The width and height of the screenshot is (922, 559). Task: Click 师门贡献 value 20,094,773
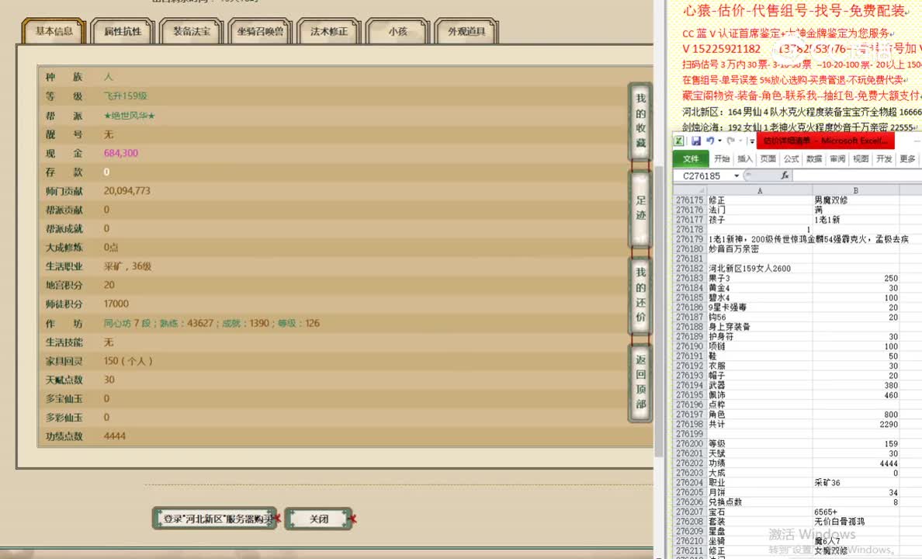(127, 191)
